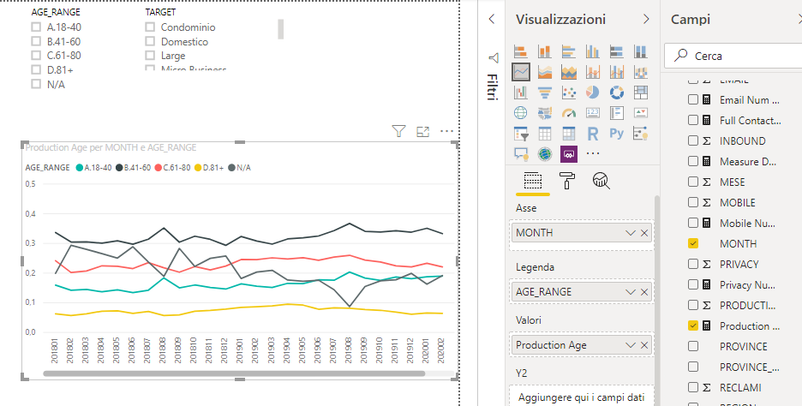This screenshot has height=406, width=802.
Task: Pick the treemap visual
Action: click(640, 93)
